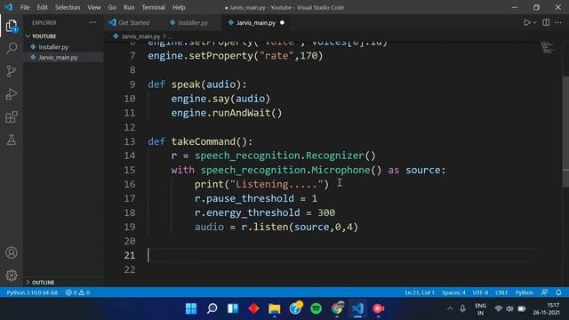The image size is (569, 320).
Task: Open the Terminal menu
Action: coord(153,7)
